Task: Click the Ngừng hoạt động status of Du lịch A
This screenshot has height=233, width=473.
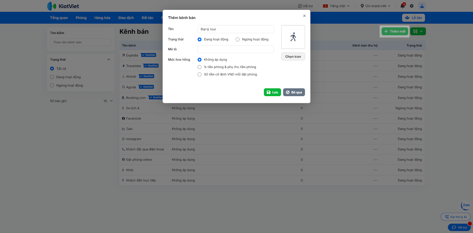Action: point(409,108)
